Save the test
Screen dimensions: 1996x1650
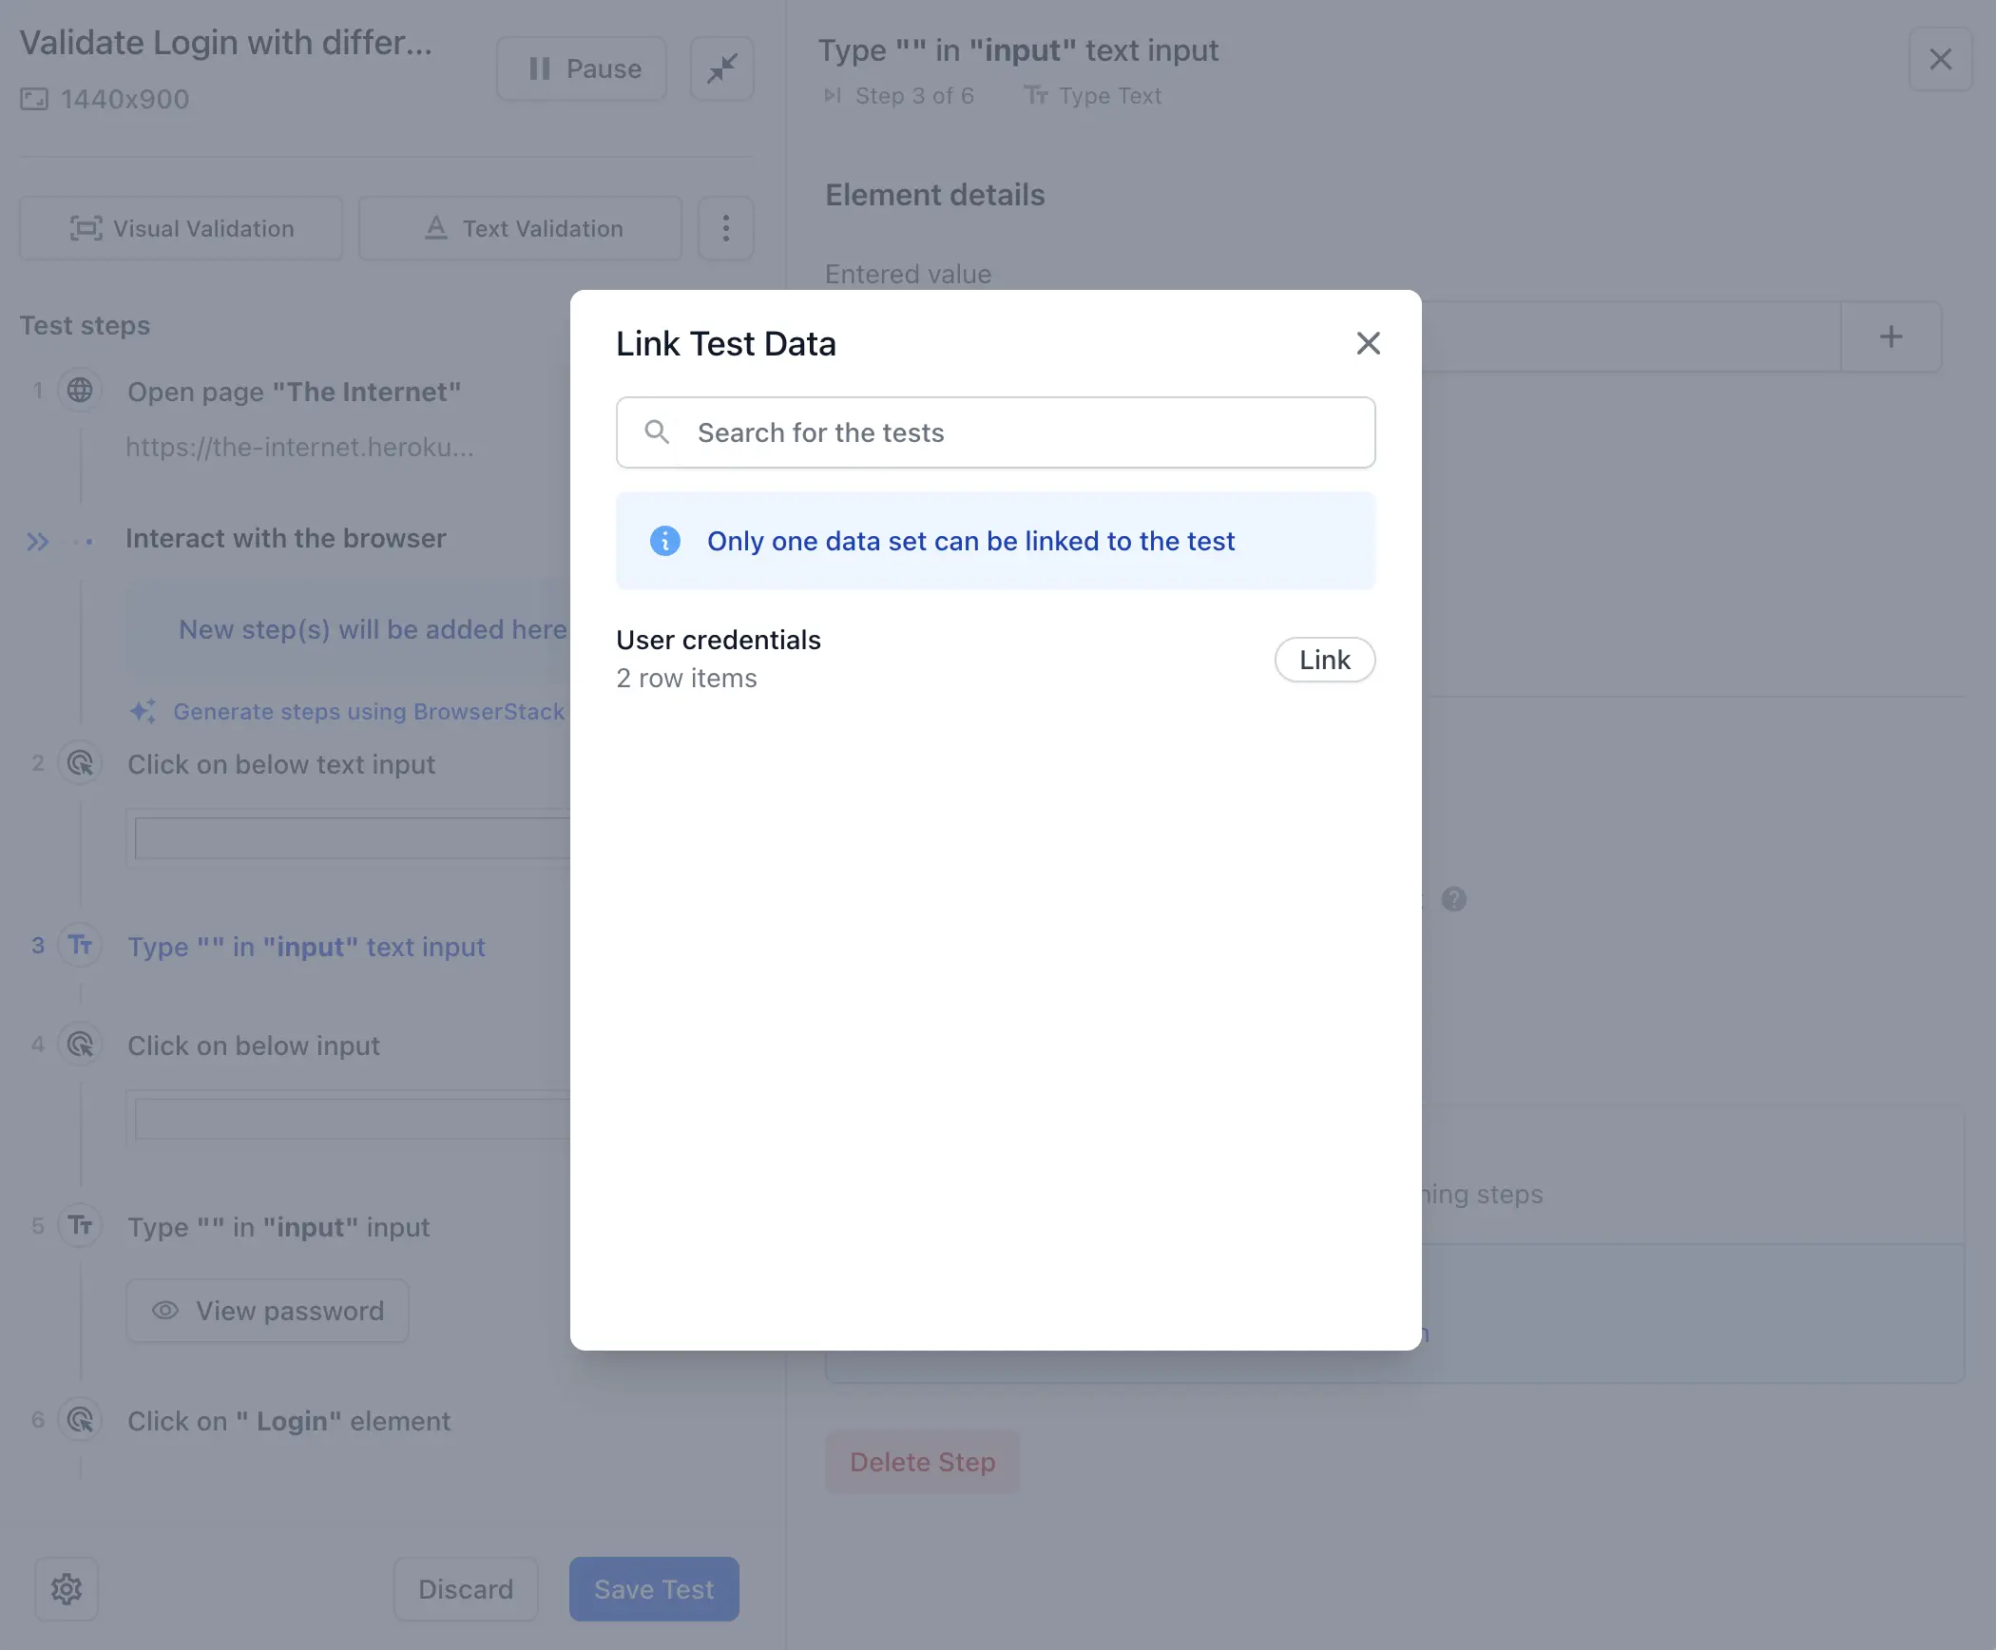pyautogui.click(x=653, y=1588)
